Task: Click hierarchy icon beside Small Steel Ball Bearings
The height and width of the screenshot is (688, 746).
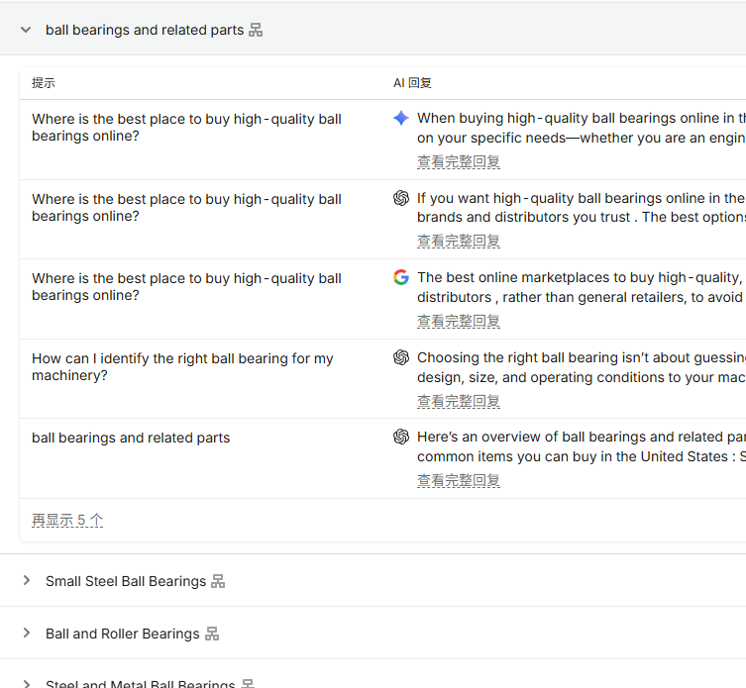Action: click(x=218, y=581)
